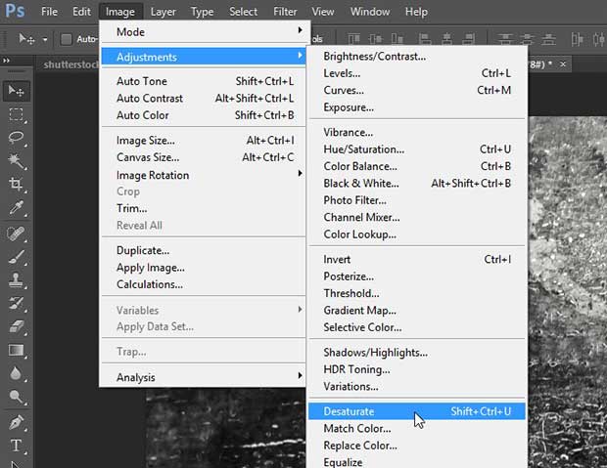Choose the Horizontal Type tool
This screenshot has width=607, height=468.
pos(17,447)
